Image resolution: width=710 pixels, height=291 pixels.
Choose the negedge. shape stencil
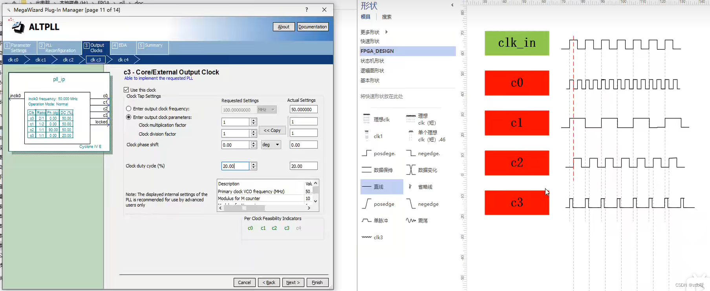[423, 154]
